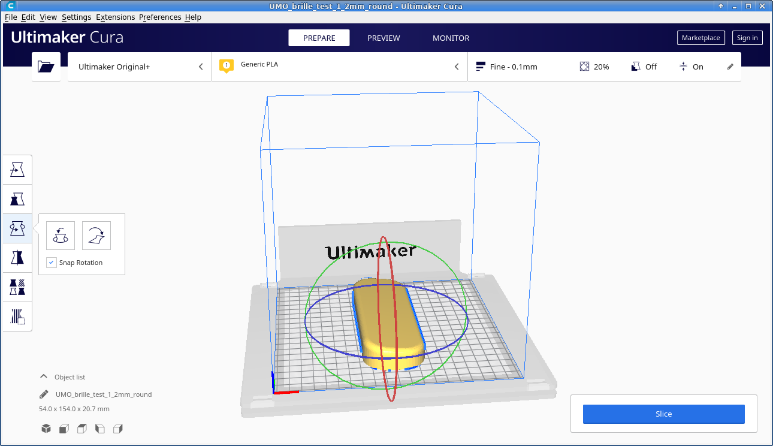Select the Rotate tool
Viewport: 773px width, 446px height.
(17, 228)
